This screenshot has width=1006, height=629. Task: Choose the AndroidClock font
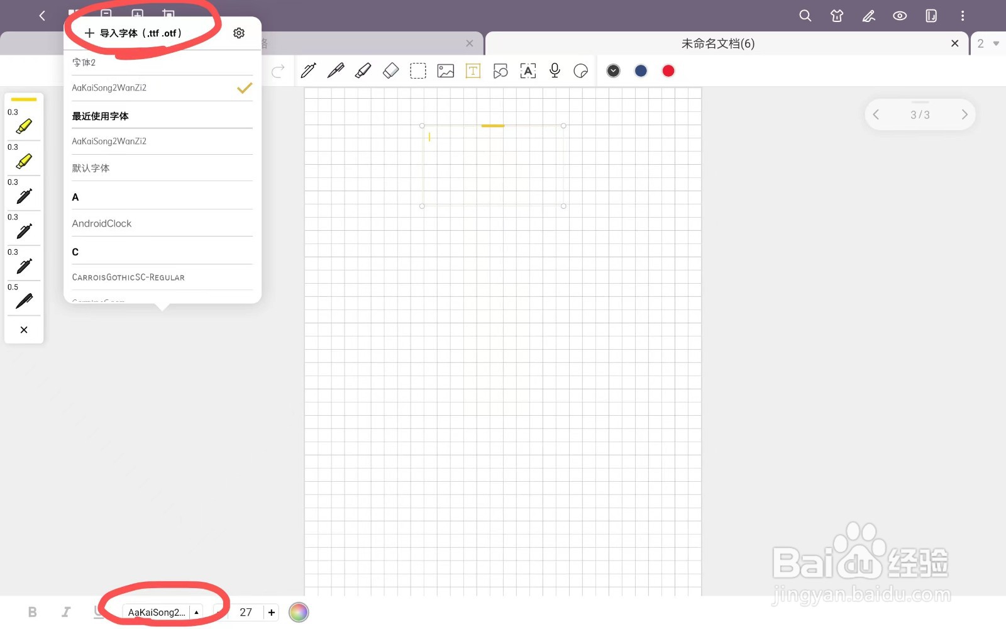click(162, 223)
